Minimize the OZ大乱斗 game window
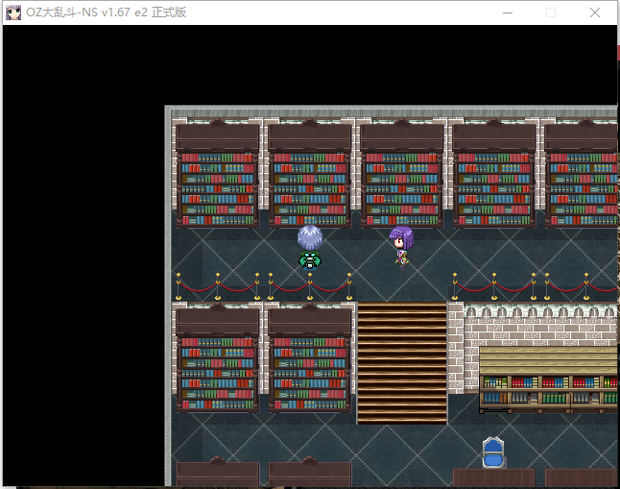This screenshot has height=489, width=620. click(508, 12)
